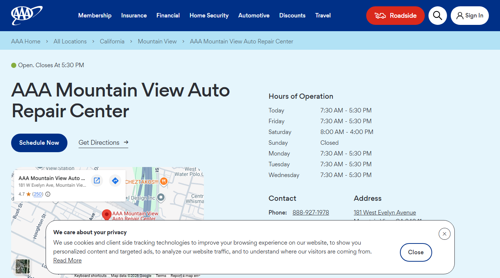This screenshot has height=278, width=500.
Task: Click the Saturday 8:00 AM - 4:00 PM hours
Action: 321,132
